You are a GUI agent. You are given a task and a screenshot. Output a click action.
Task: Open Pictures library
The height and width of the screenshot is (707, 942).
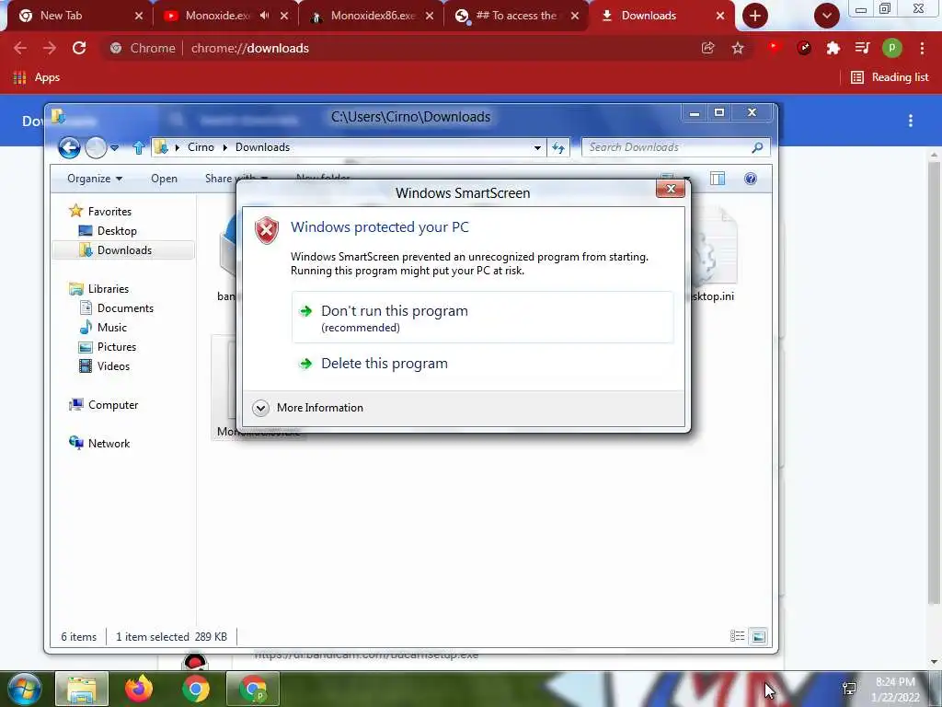pos(109,347)
